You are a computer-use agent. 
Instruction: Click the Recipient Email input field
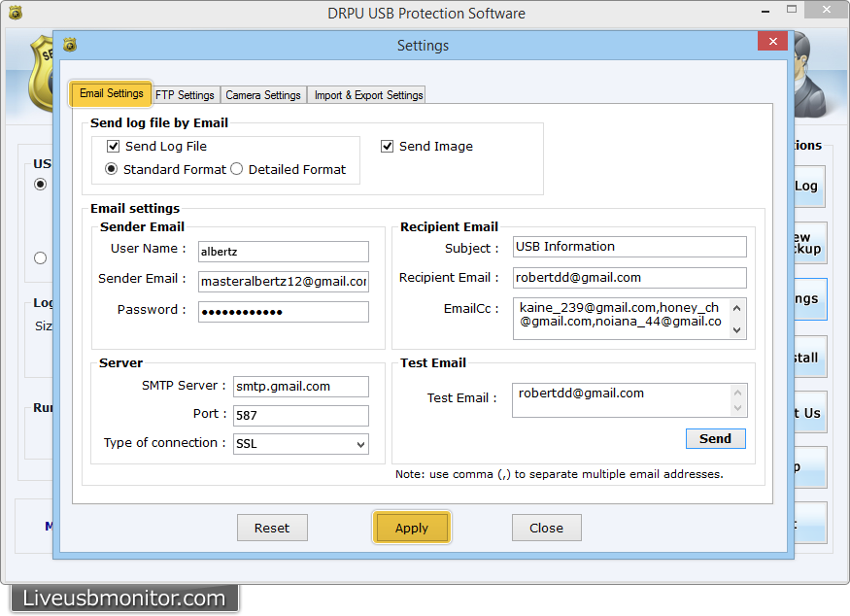point(629,278)
